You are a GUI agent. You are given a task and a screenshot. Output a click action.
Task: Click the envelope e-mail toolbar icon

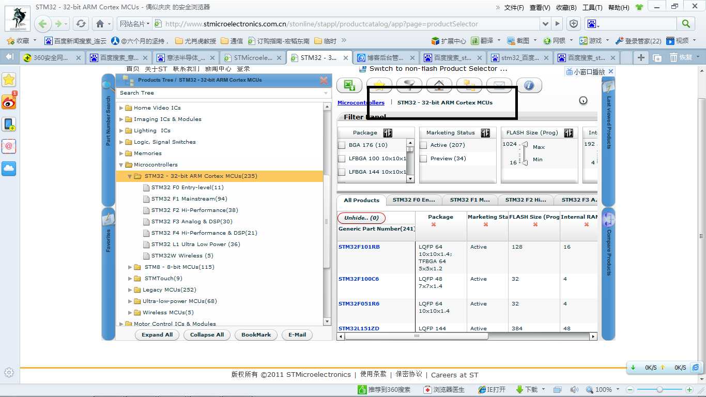[x=499, y=85]
